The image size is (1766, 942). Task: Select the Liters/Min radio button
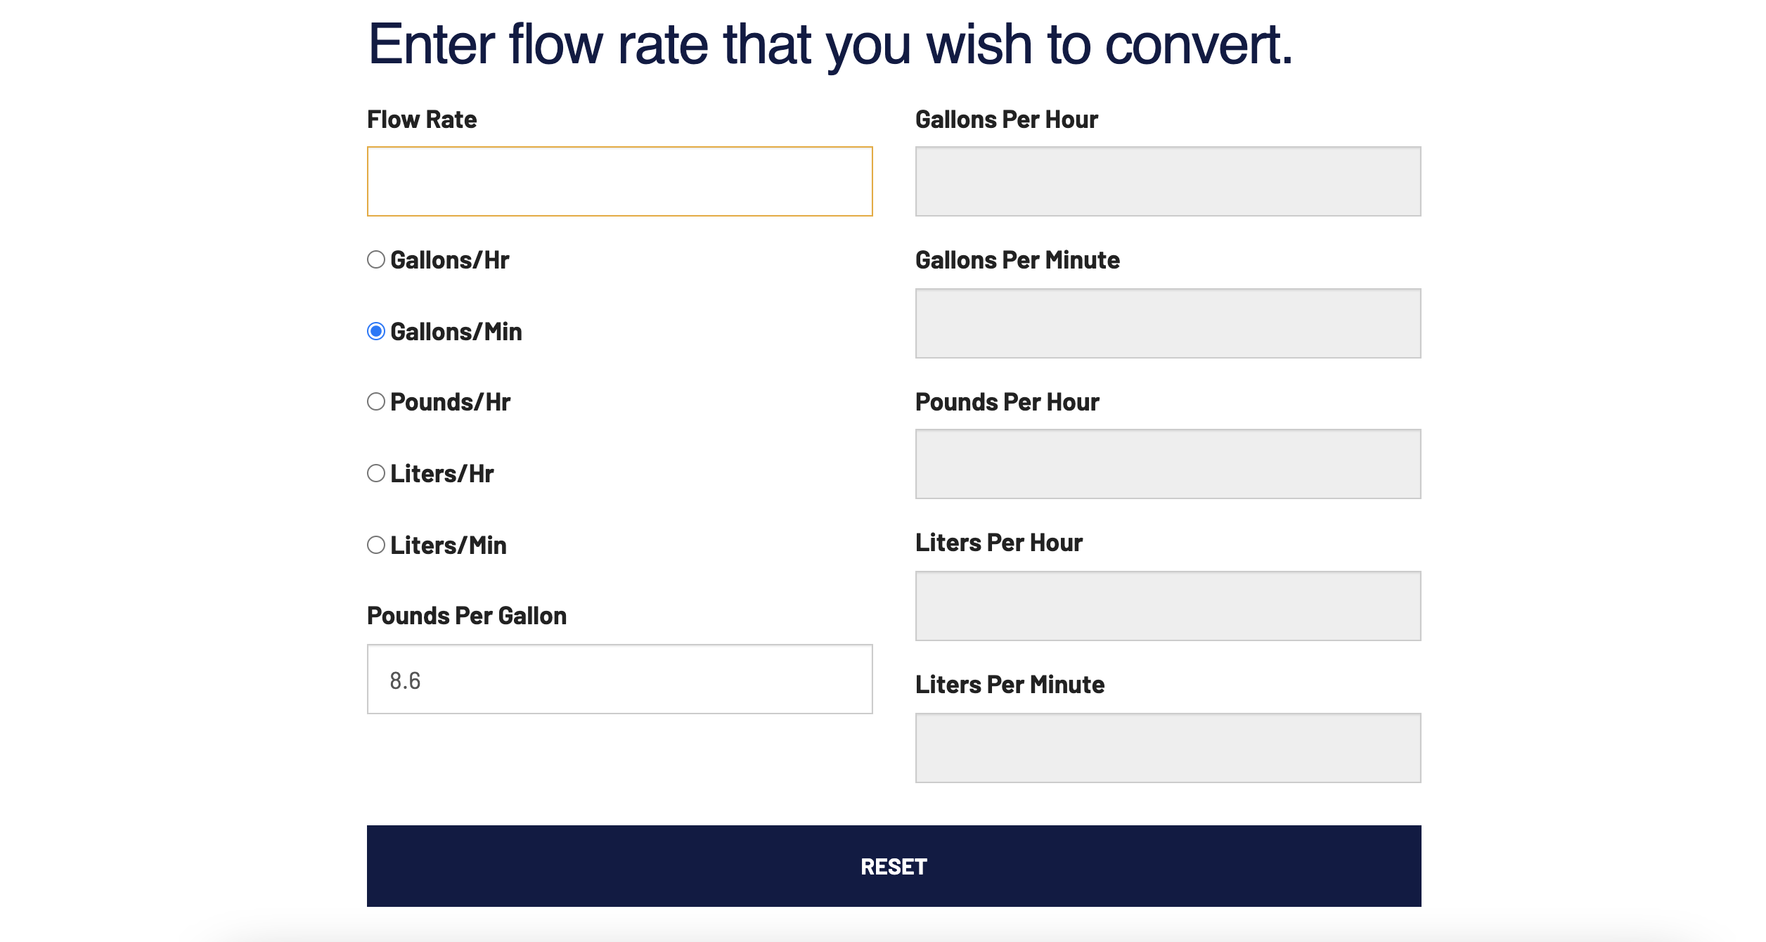click(x=377, y=546)
